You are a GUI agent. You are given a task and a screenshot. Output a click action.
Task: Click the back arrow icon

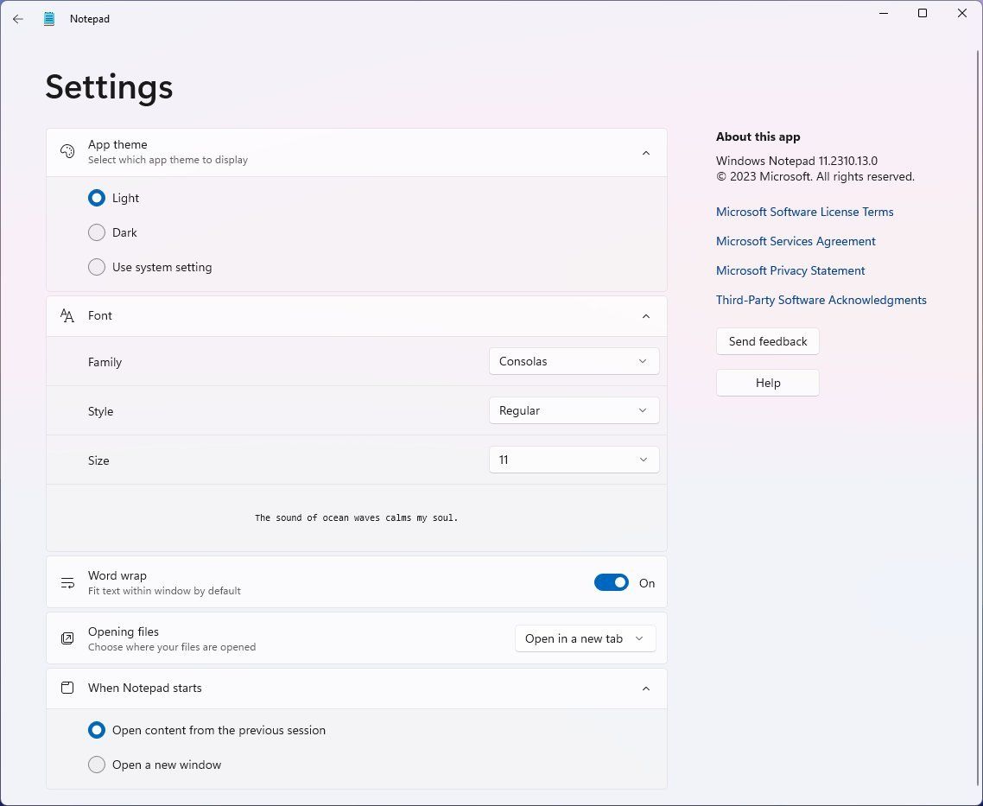tap(18, 19)
